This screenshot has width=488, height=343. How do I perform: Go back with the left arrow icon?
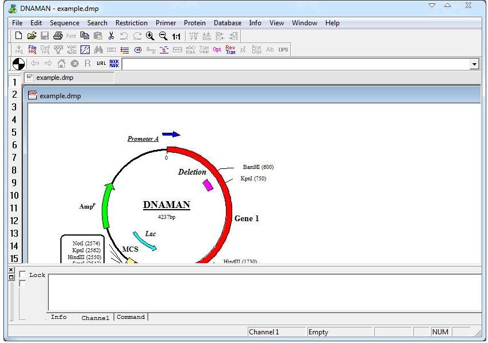point(35,63)
